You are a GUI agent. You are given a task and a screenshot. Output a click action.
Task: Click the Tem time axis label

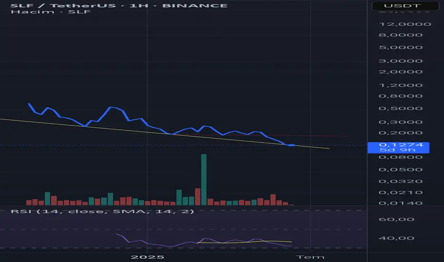coord(310,257)
